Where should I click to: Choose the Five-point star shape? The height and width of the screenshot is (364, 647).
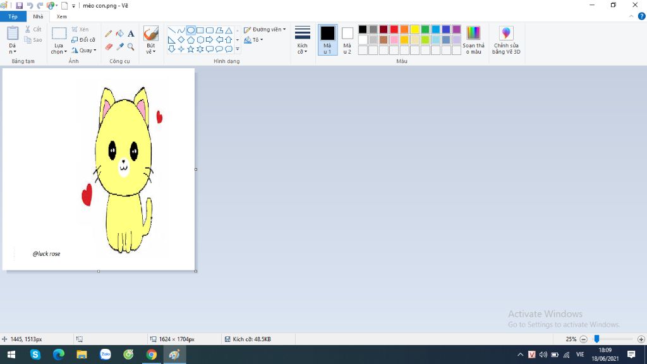[x=191, y=49]
